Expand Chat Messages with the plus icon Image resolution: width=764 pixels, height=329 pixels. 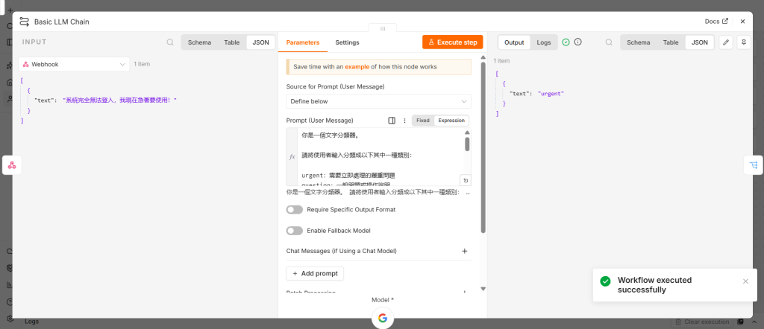[464, 252]
